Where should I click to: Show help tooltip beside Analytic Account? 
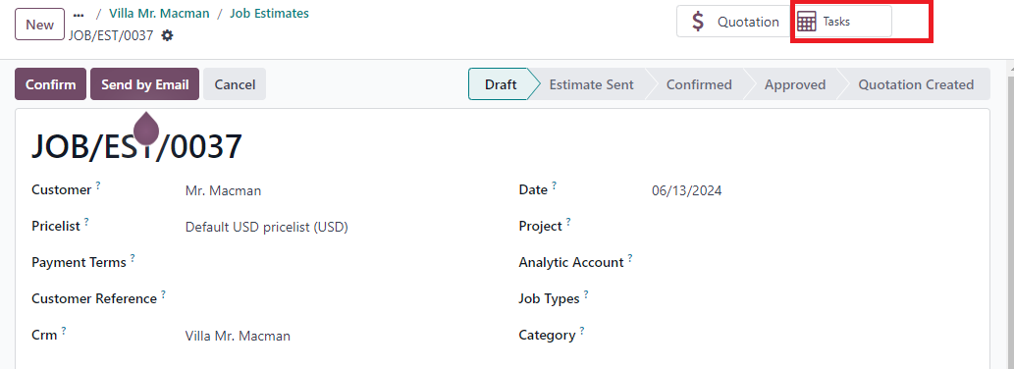[x=630, y=257]
